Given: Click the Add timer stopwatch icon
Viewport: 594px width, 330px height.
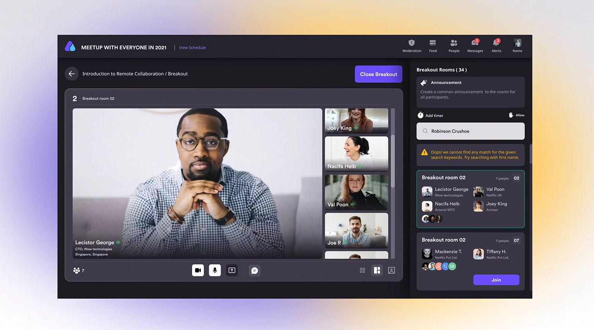Looking at the screenshot, I should (421, 115).
